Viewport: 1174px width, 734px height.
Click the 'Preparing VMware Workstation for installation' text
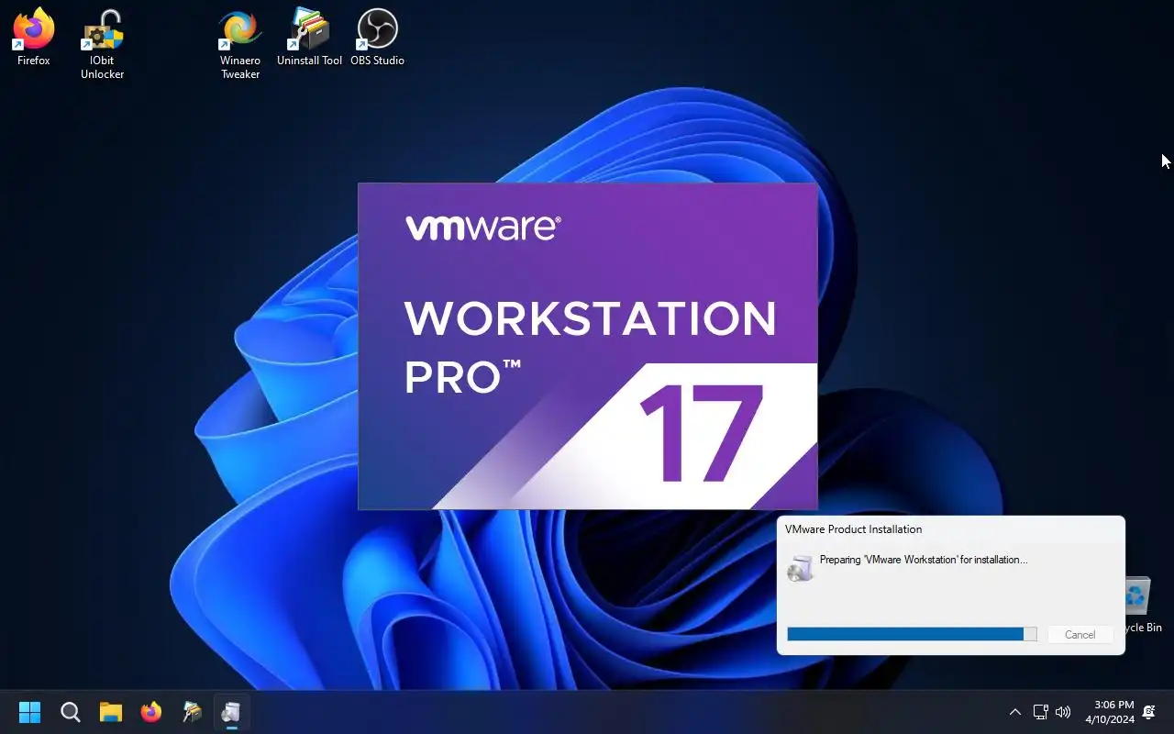924,560
